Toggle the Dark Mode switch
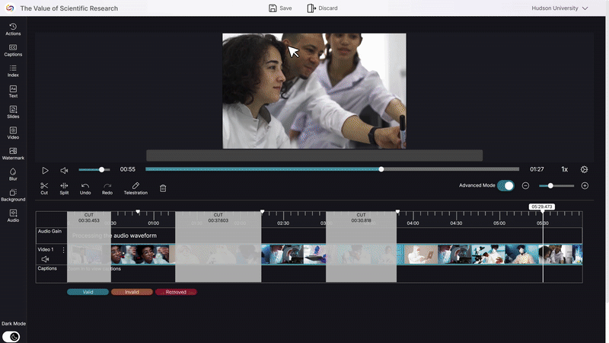Viewport: 609px width, 343px height. click(11, 336)
